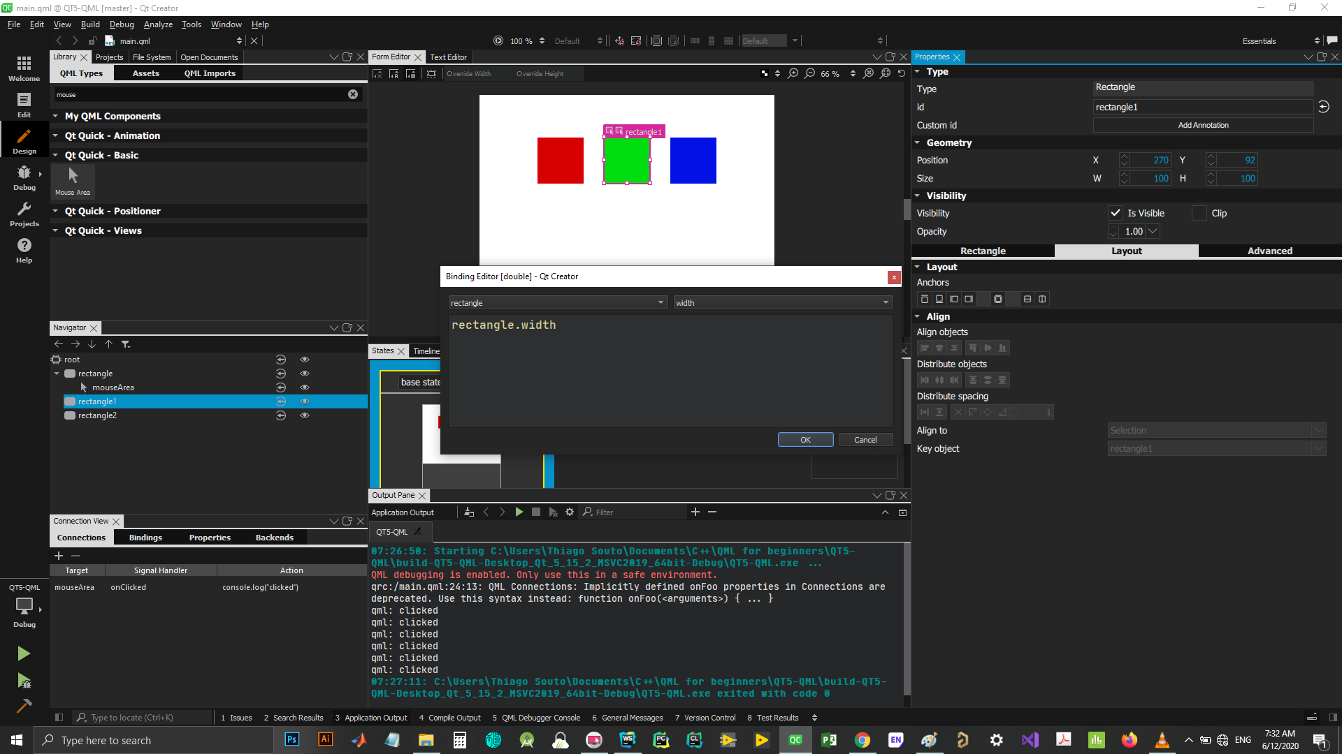The width and height of the screenshot is (1342, 754).
Task: Build the project with hammer icon
Action: point(24,706)
